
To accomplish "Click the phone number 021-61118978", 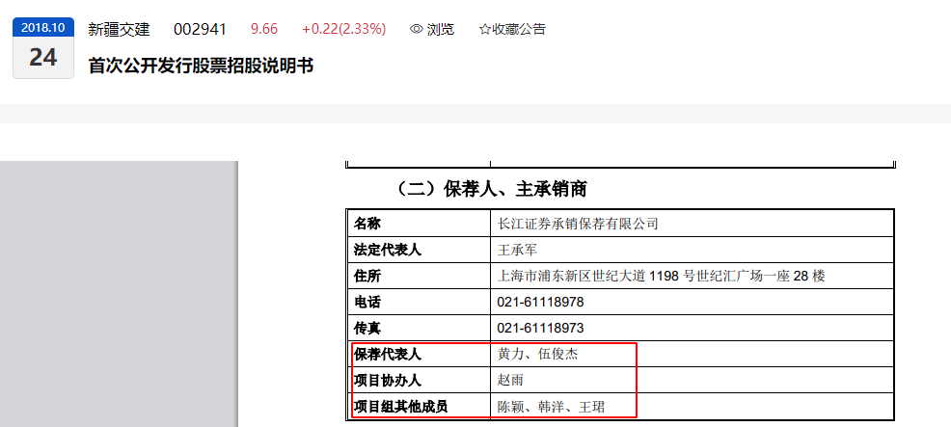I will pos(540,302).
